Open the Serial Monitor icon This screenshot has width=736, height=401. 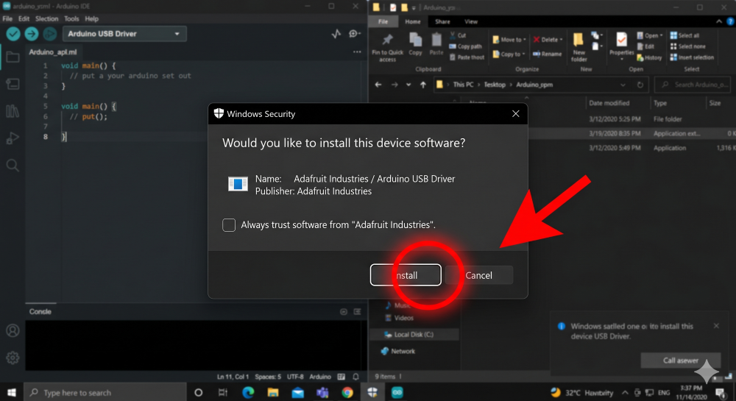click(x=355, y=34)
